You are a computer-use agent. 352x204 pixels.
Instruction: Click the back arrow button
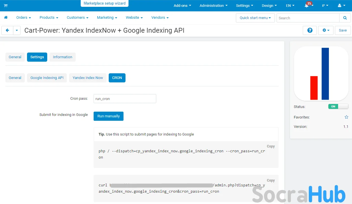click(7, 30)
